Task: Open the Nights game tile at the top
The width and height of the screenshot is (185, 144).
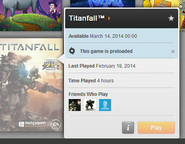Action: (103, 4)
